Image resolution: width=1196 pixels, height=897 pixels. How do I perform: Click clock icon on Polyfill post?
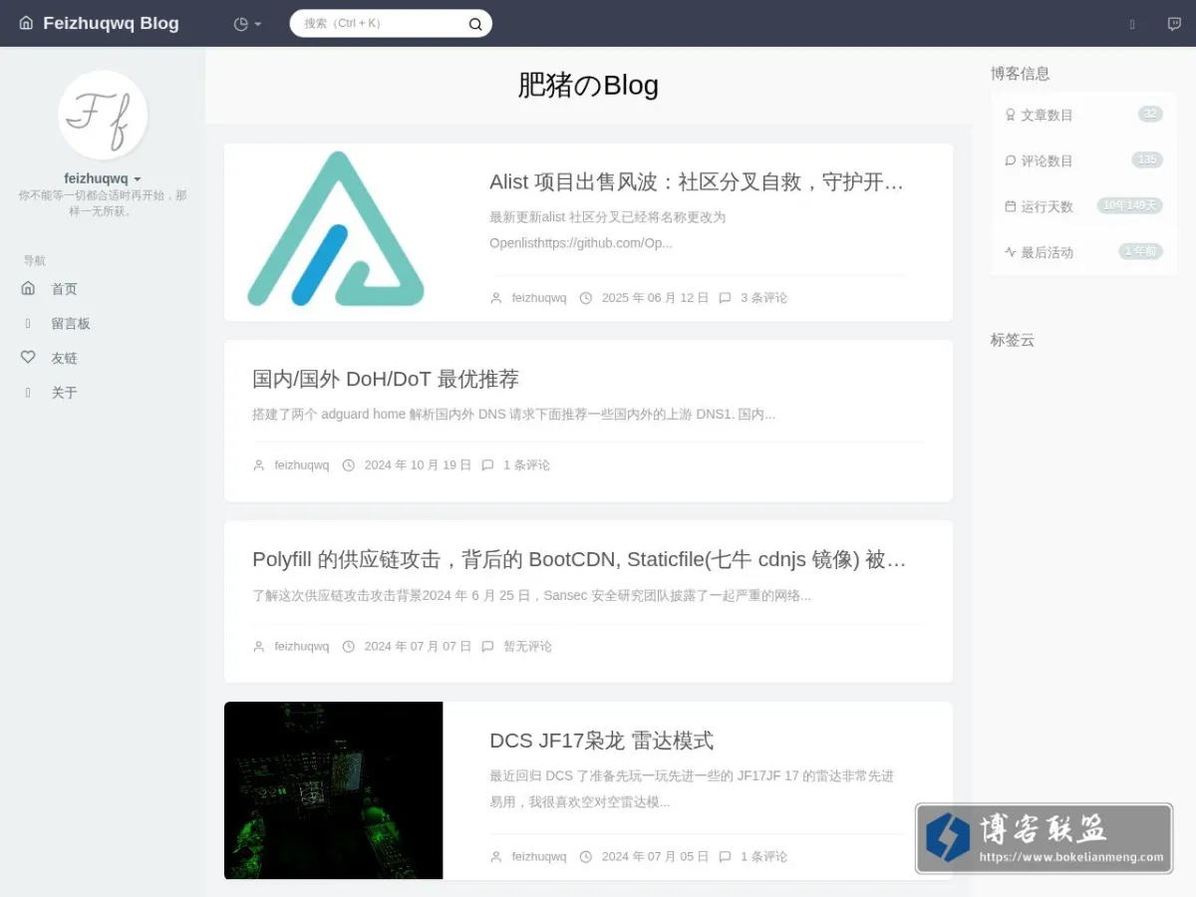(x=349, y=647)
